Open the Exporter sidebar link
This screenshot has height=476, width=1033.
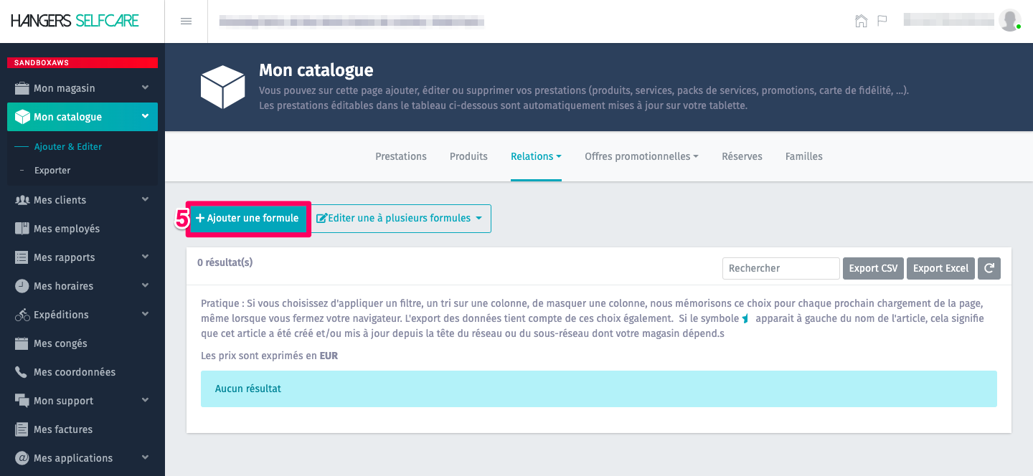point(52,171)
